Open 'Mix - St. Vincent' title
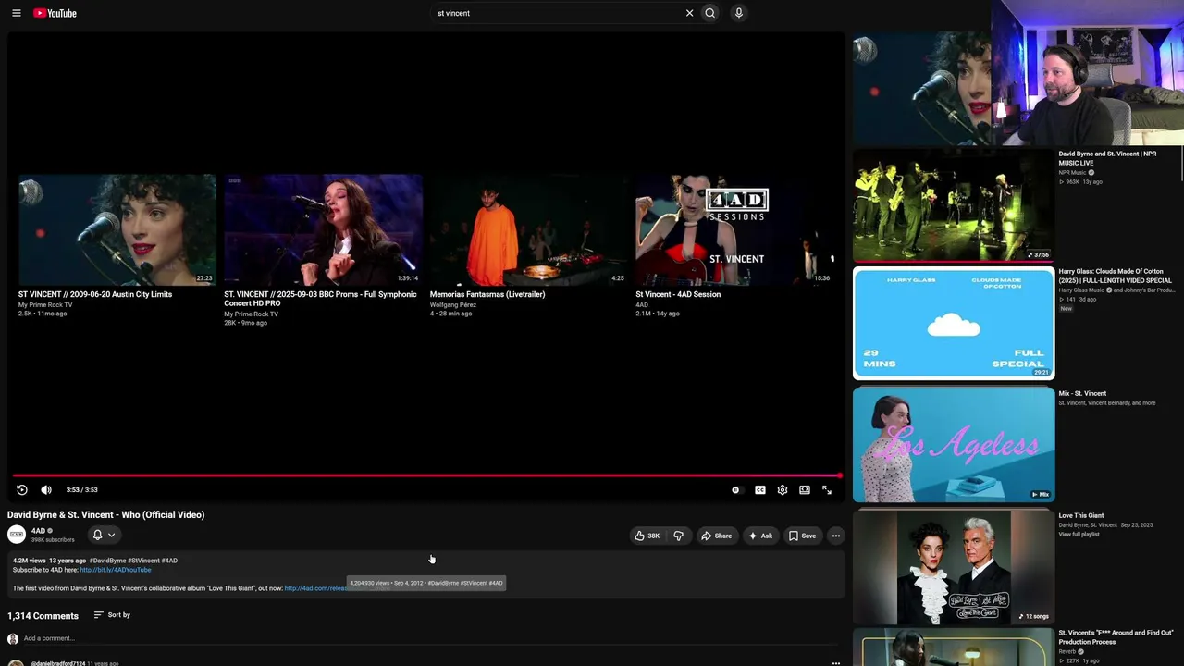Viewport: 1184px width, 666px height. point(1082,393)
